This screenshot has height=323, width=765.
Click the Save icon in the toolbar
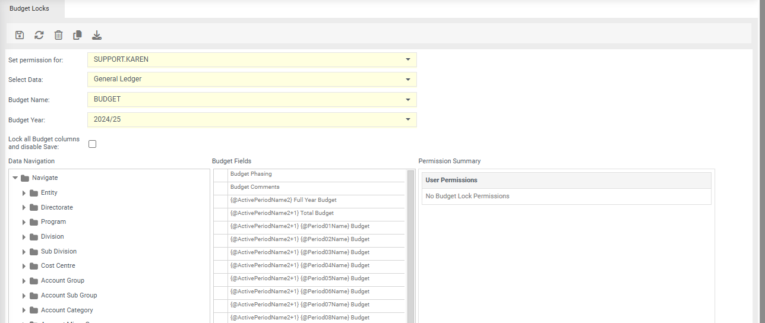pyautogui.click(x=20, y=35)
